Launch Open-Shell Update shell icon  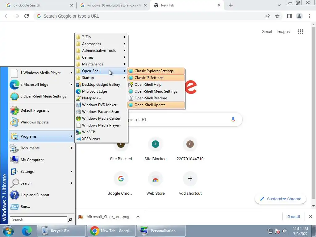click(131, 105)
